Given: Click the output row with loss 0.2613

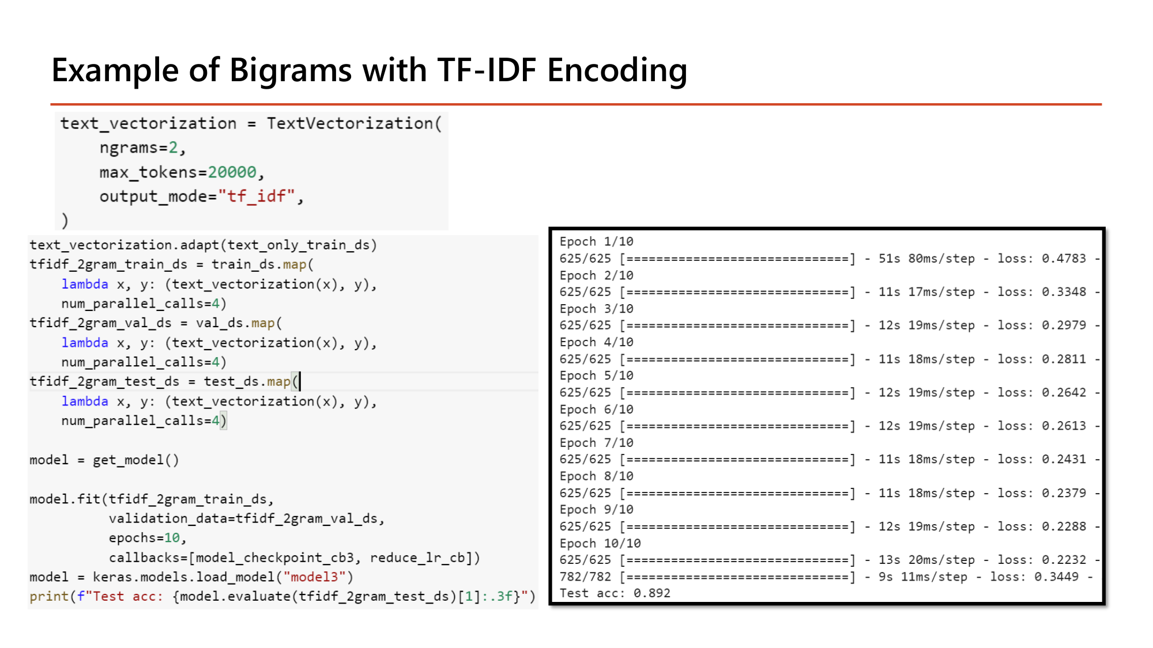Looking at the screenshot, I should [x=829, y=426].
